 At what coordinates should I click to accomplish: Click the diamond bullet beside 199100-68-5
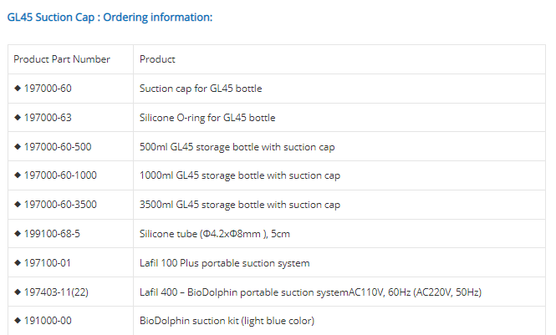point(18,234)
